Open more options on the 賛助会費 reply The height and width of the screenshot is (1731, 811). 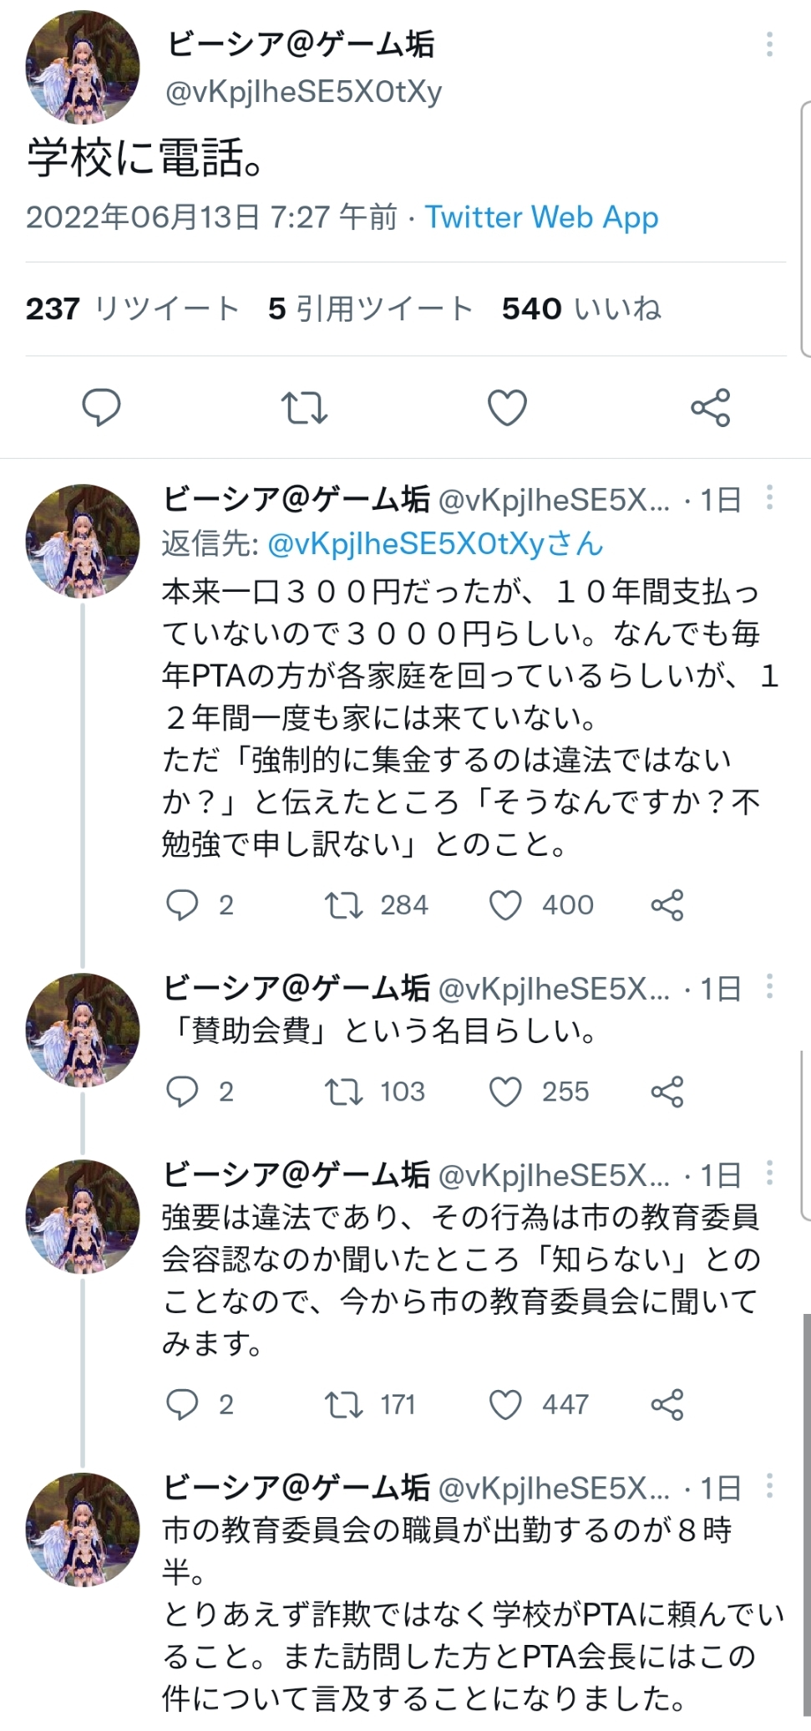[769, 987]
